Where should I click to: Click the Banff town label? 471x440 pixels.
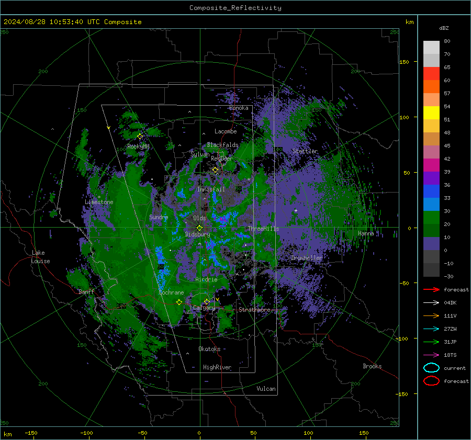(86, 291)
